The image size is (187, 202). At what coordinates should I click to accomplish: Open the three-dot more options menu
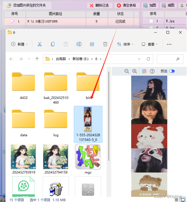click(x=169, y=44)
